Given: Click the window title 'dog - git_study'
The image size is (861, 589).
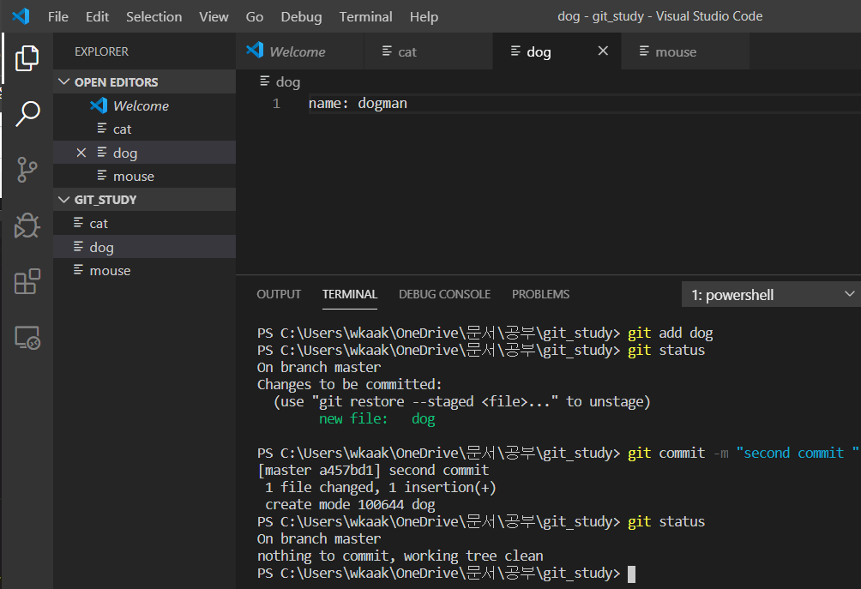Looking at the screenshot, I should point(600,16).
